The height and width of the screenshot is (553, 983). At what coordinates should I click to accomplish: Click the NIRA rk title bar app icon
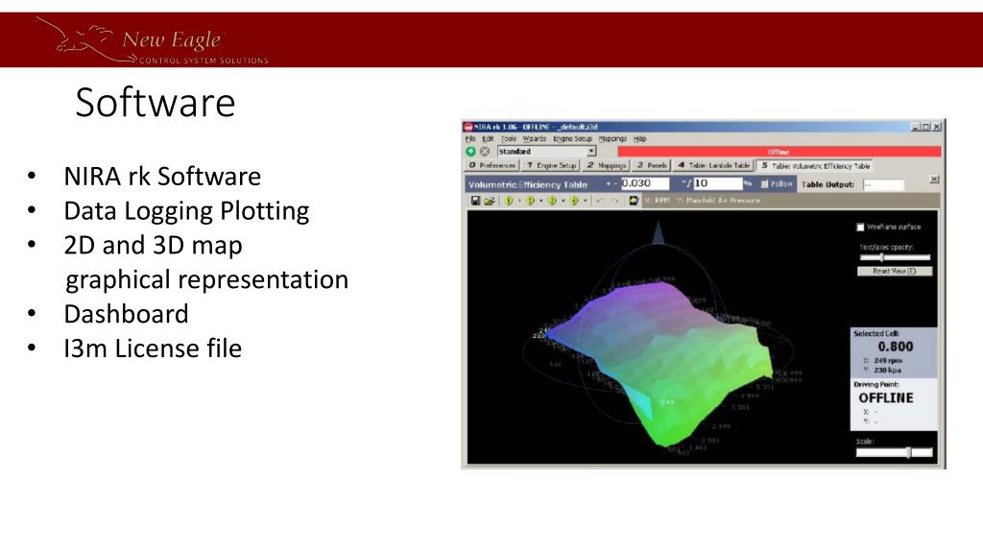(468, 127)
